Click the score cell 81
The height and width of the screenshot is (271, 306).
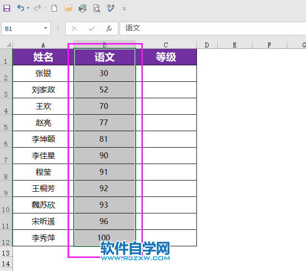pyautogui.click(x=105, y=139)
